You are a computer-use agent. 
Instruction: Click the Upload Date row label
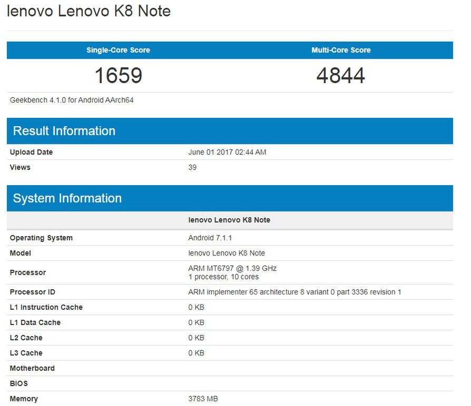(31, 153)
